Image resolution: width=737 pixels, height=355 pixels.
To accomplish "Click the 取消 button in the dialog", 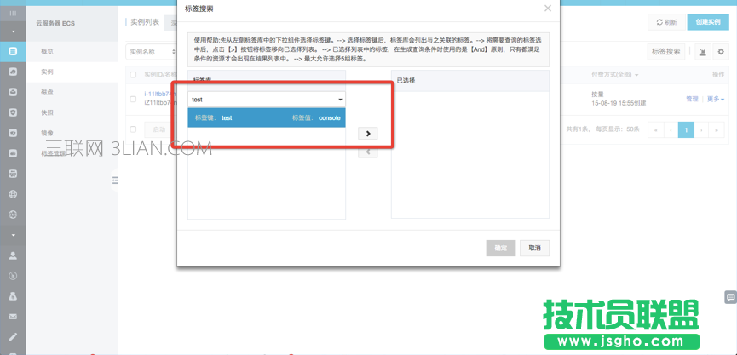I will click(x=534, y=248).
